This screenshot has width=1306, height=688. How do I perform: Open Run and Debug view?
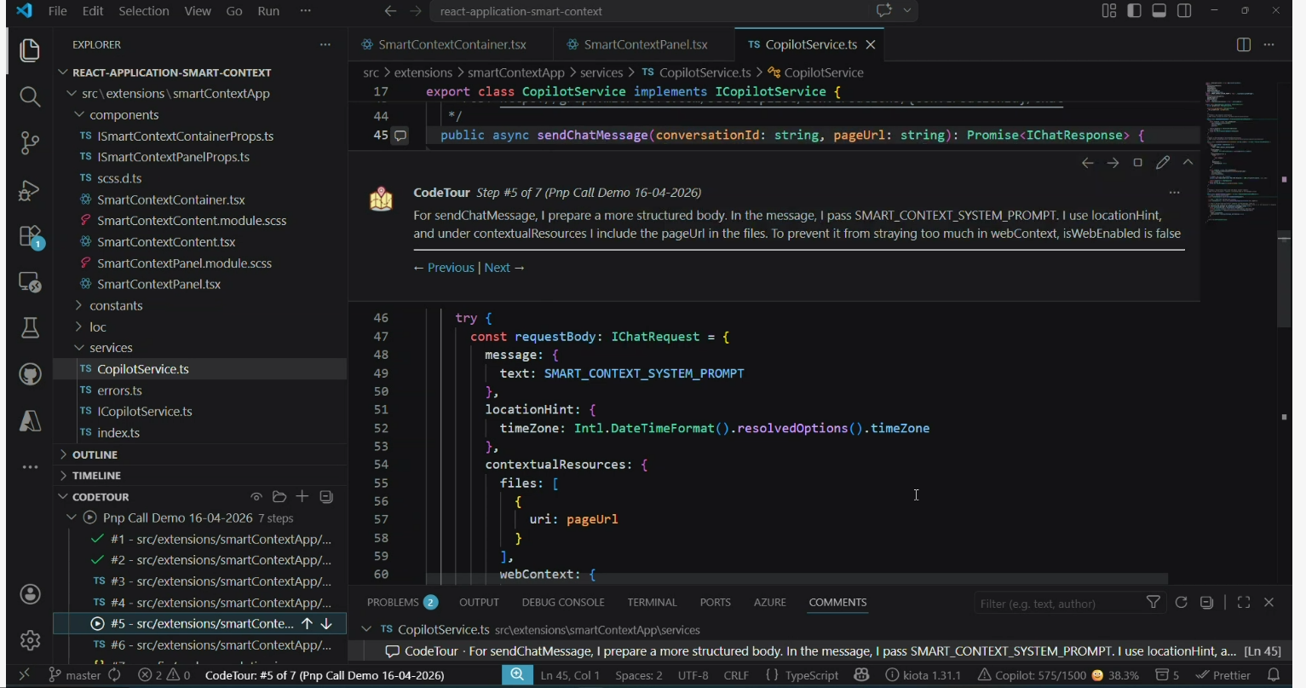coord(30,189)
